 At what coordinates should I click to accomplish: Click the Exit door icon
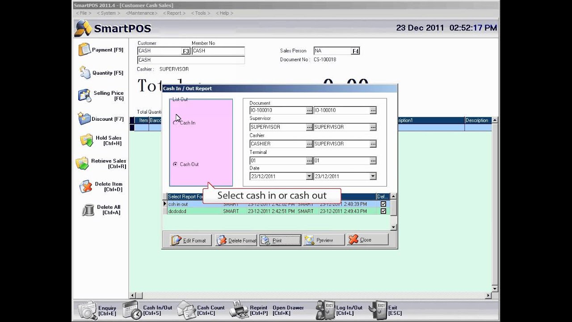click(378, 310)
